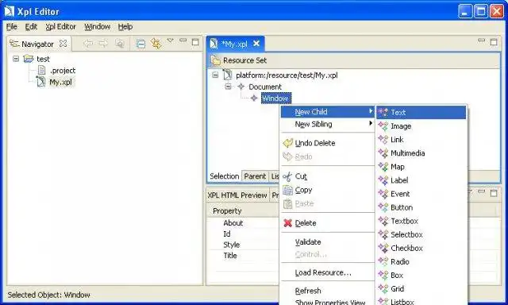This screenshot has width=508, height=305.
Task: Open the XPL HTML Preview tab
Action: pos(237,195)
